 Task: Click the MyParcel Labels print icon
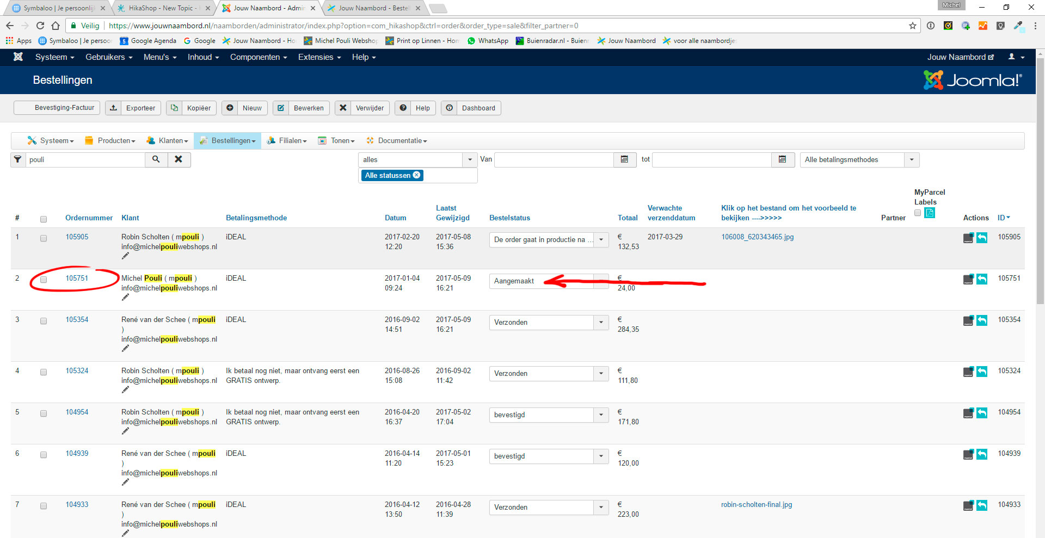pos(930,213)
